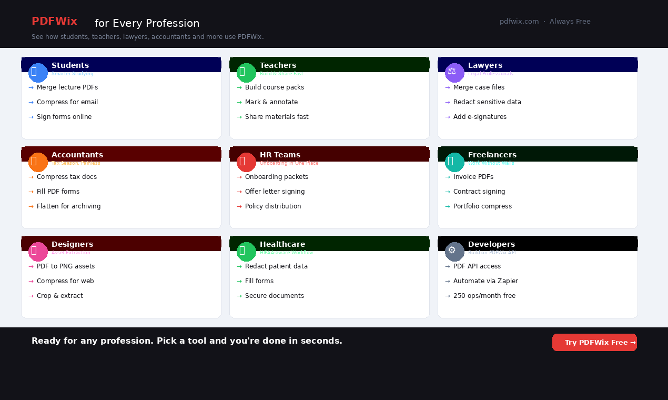Click the pink Designers circle icon
Screen dimensions: 668x400
[38, 252]
